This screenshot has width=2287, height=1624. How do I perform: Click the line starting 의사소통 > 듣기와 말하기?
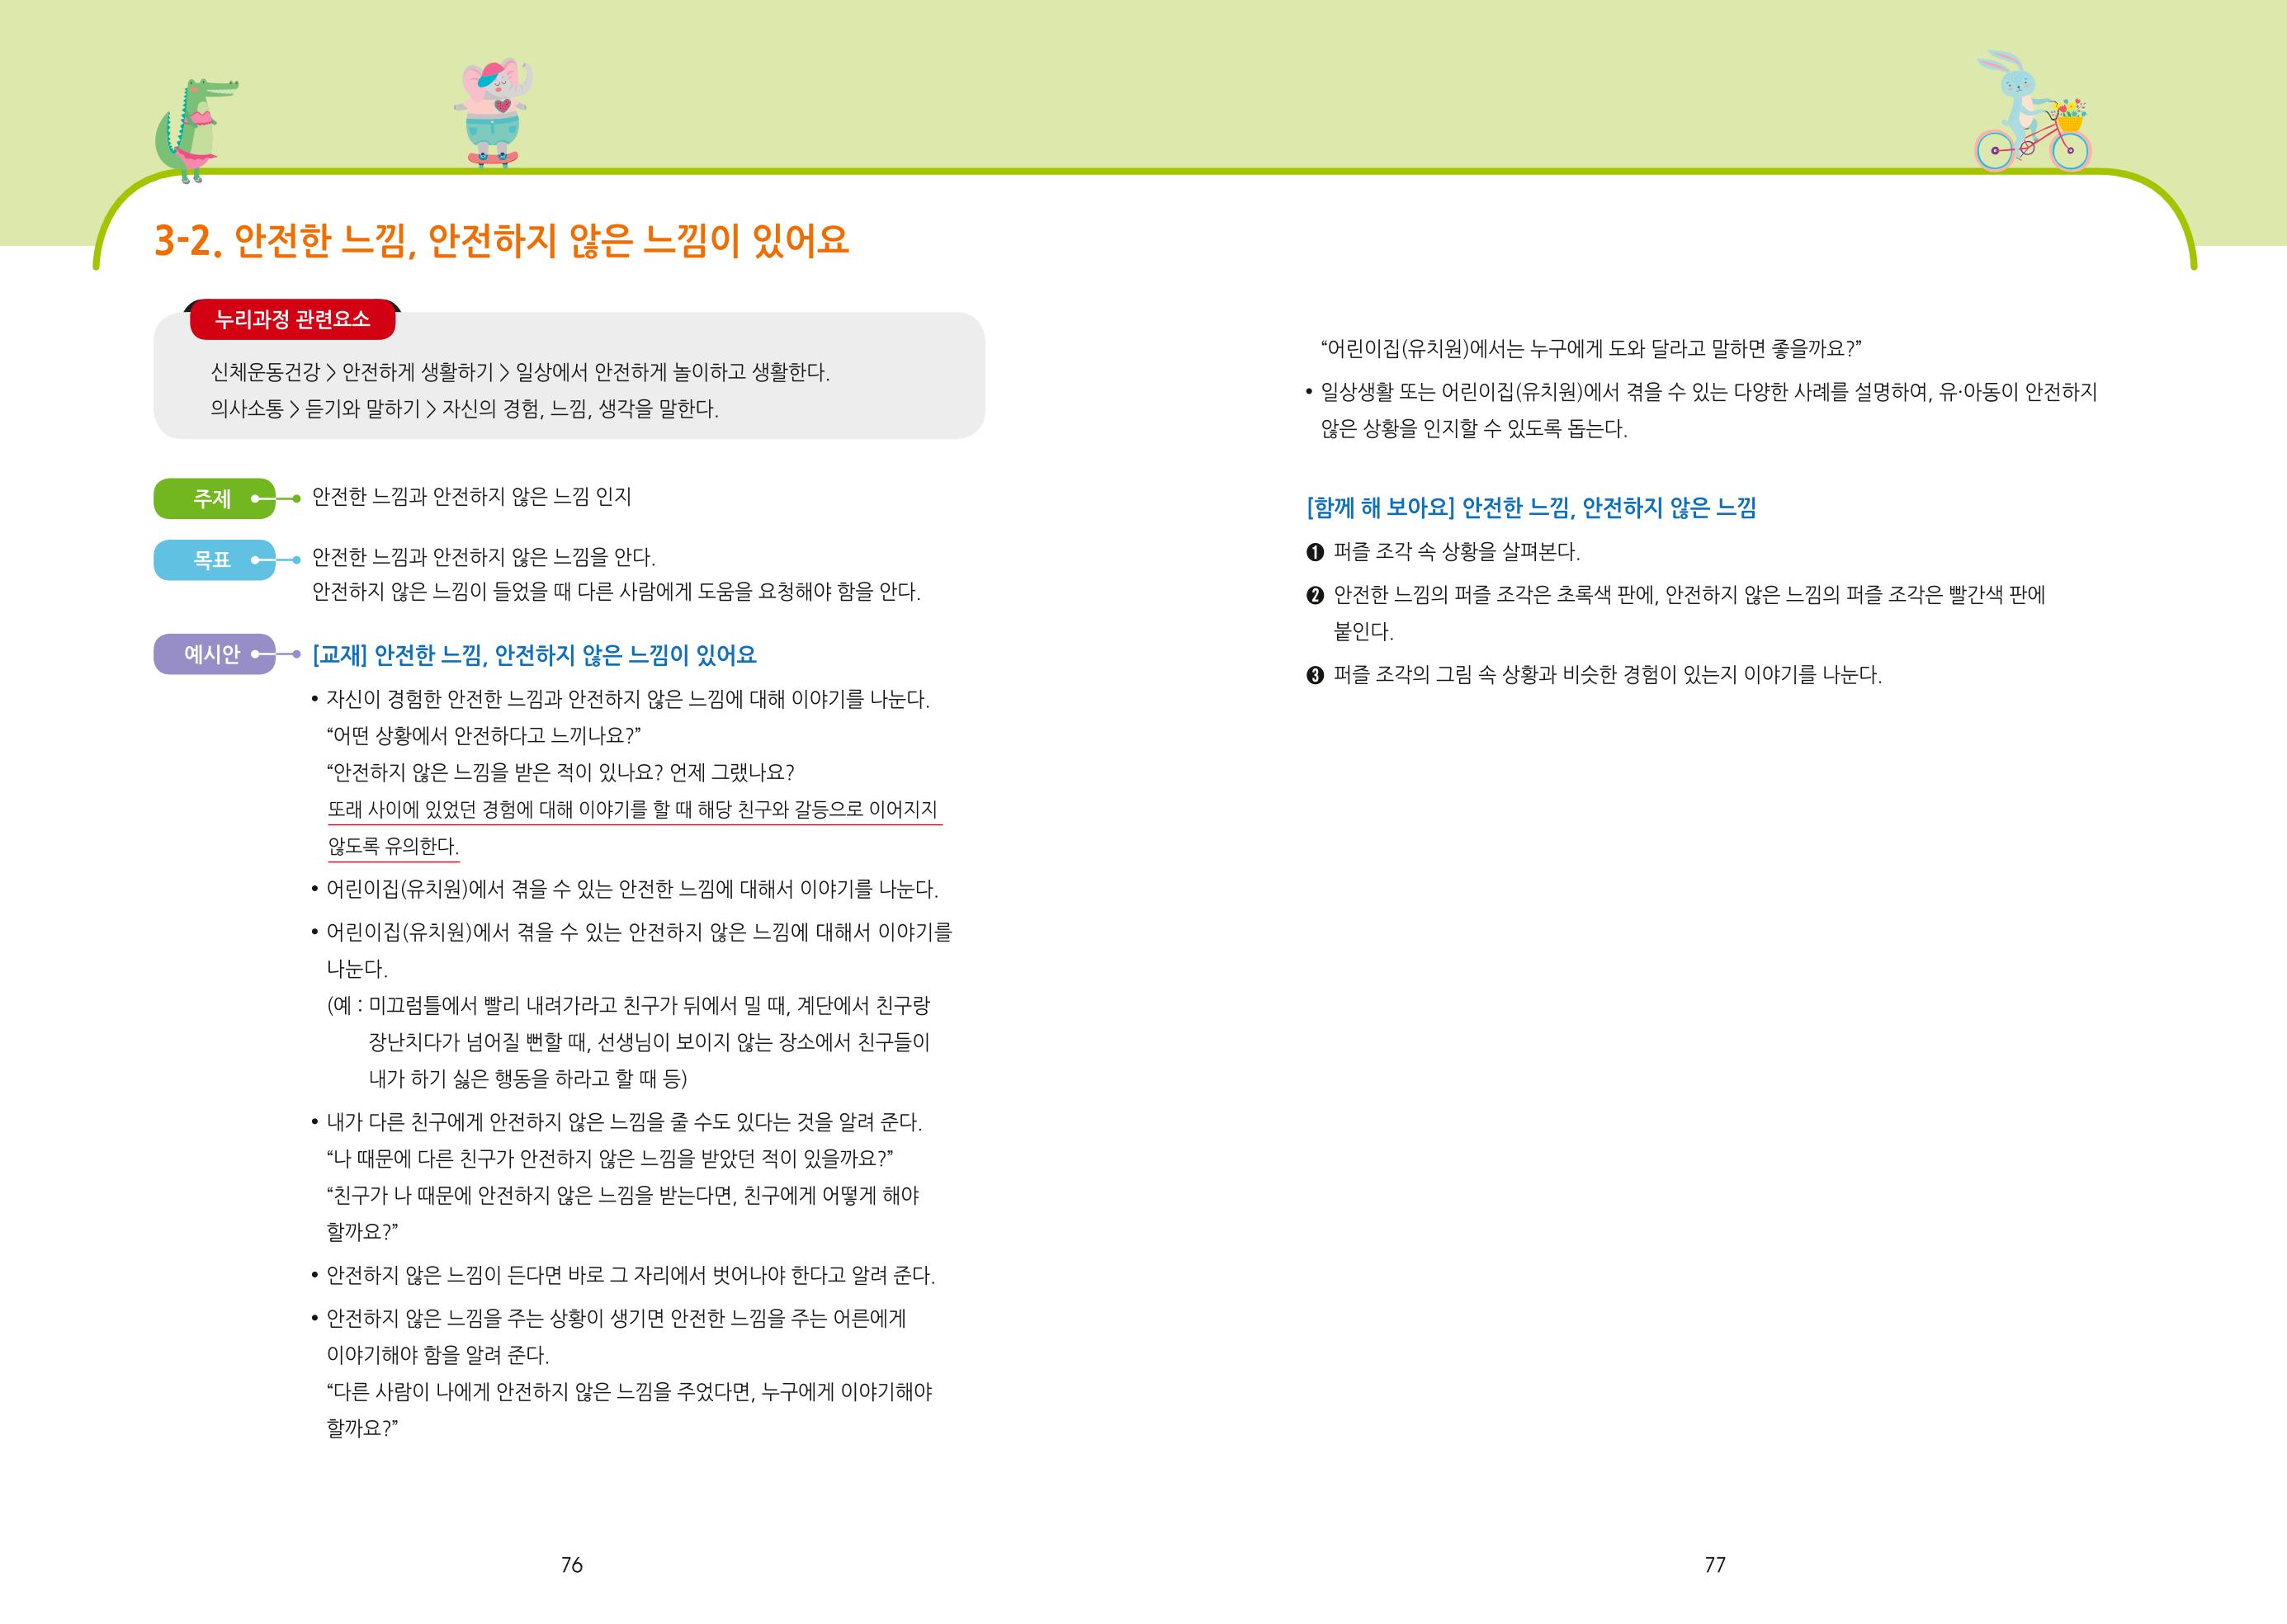click(464, 409)
